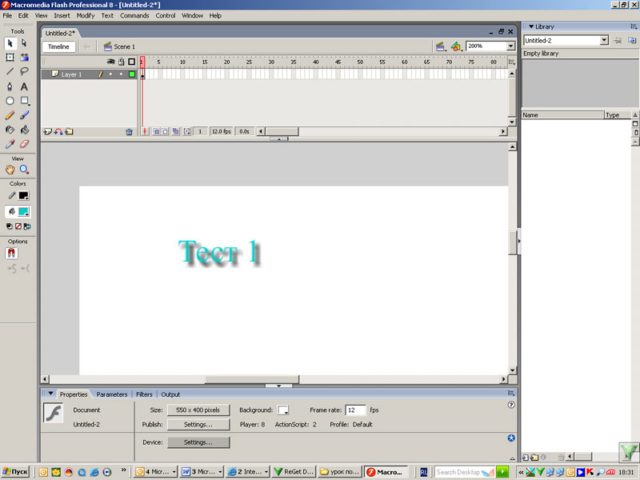
Task: Activate the Hand tool
Action: tap(10, 170)
